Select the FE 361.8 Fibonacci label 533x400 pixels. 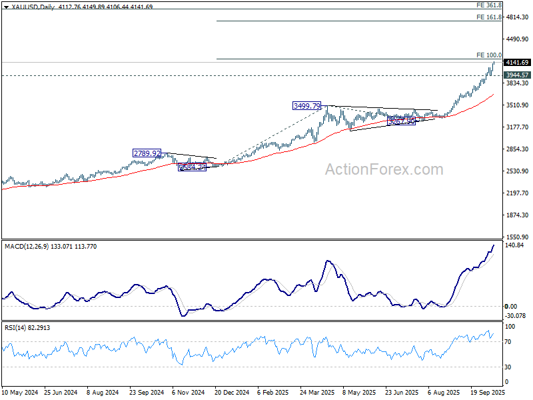(x=488, y=5)
